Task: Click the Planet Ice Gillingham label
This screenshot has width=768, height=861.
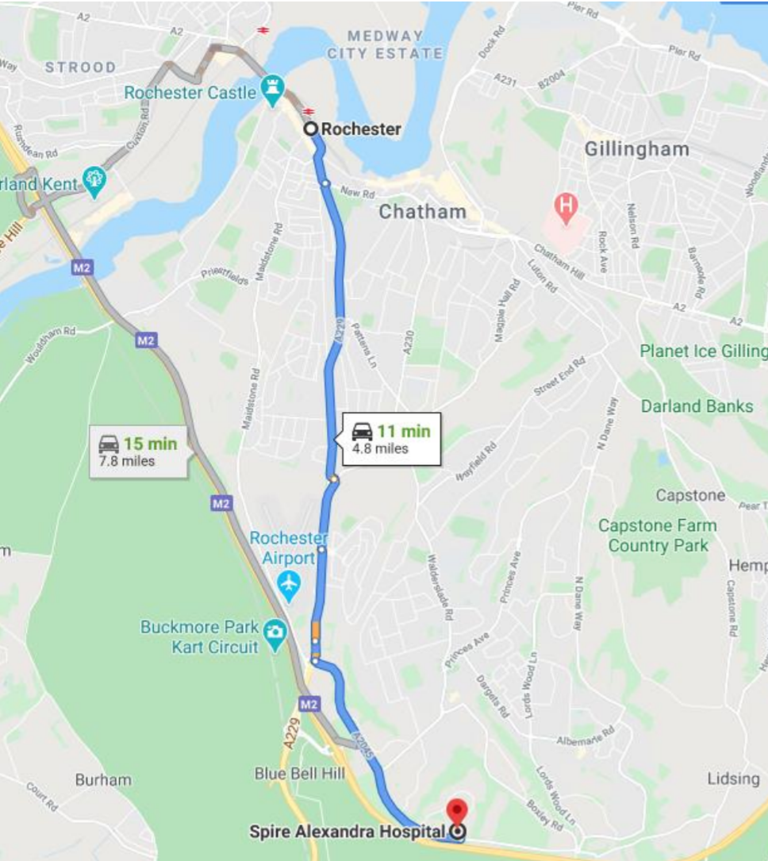Action: pos(704,352)
